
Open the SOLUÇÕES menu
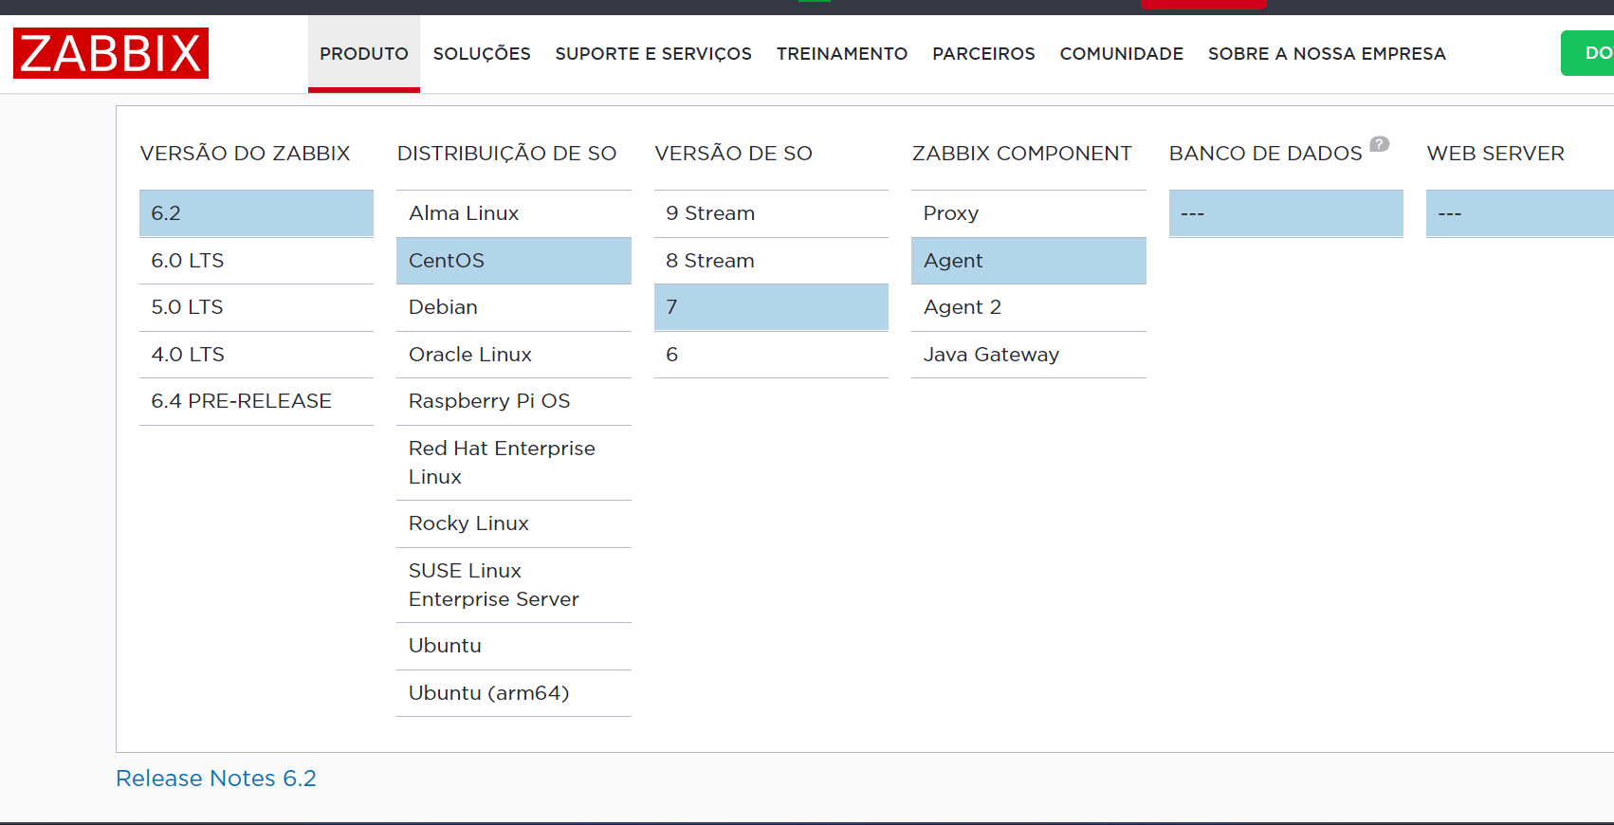coord(482,54)
